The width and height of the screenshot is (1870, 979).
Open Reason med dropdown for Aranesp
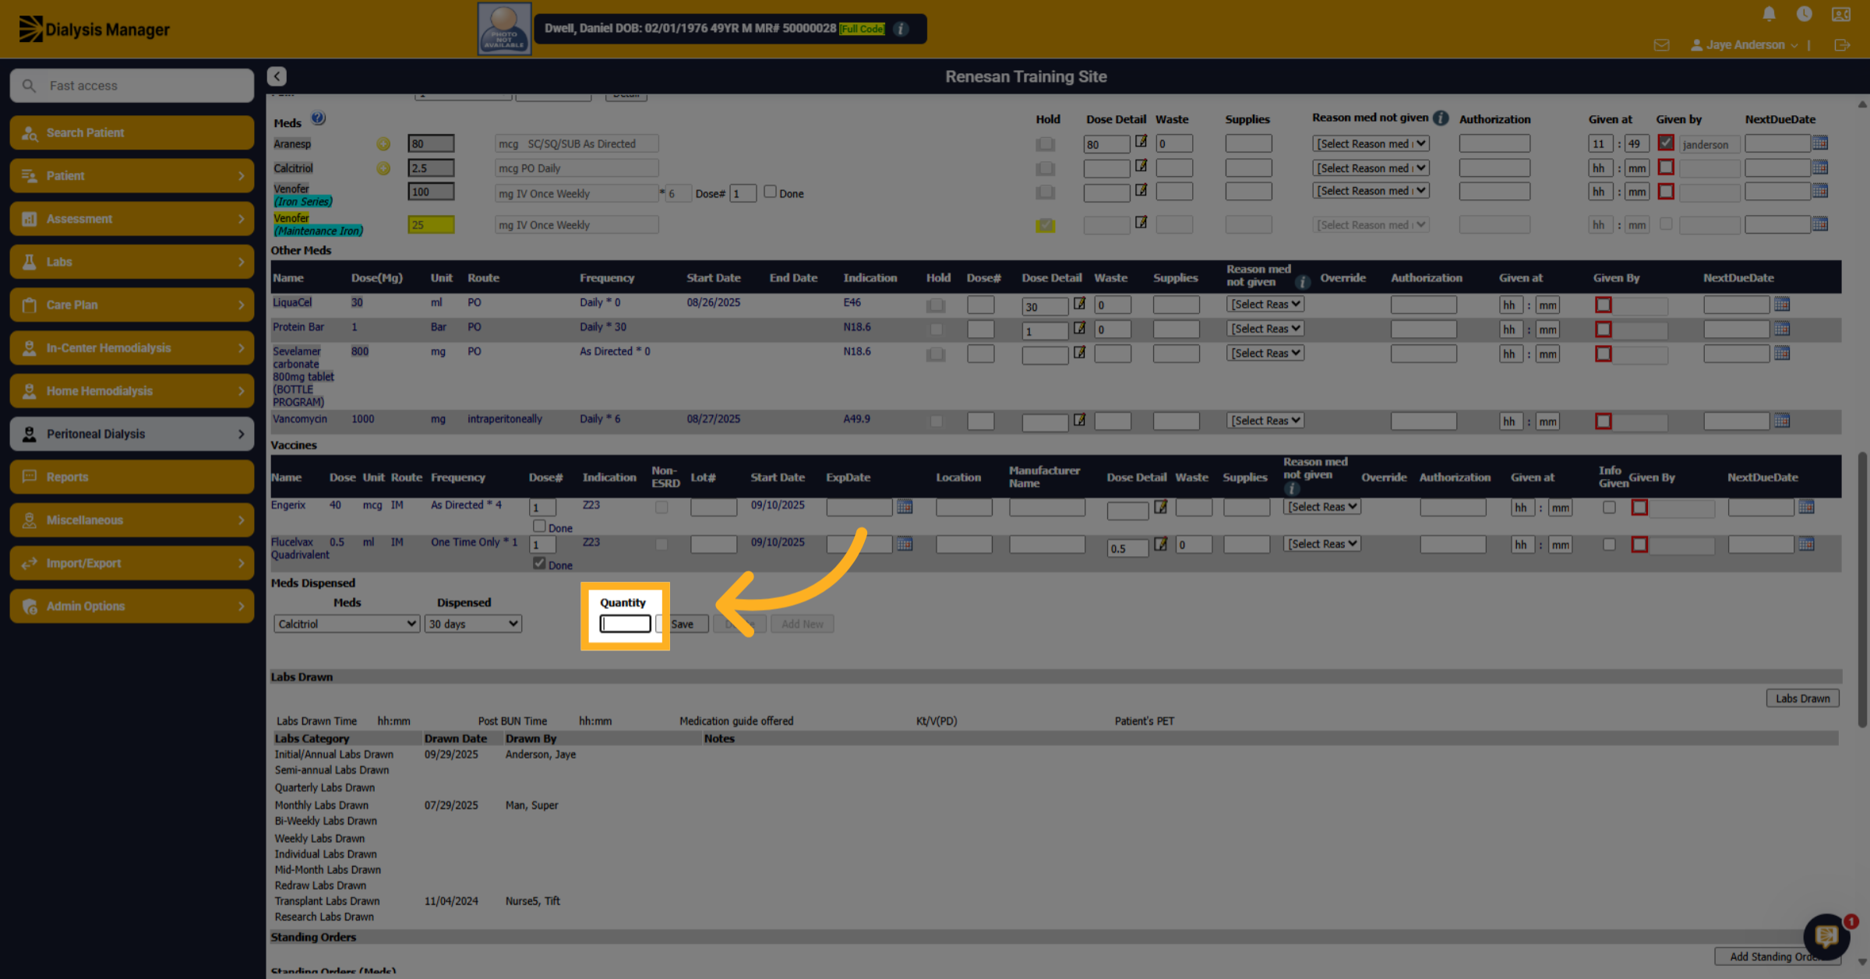click(1371, 144)
